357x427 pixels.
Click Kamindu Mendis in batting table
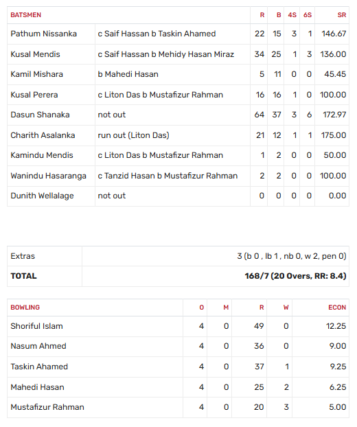(42, 155)
